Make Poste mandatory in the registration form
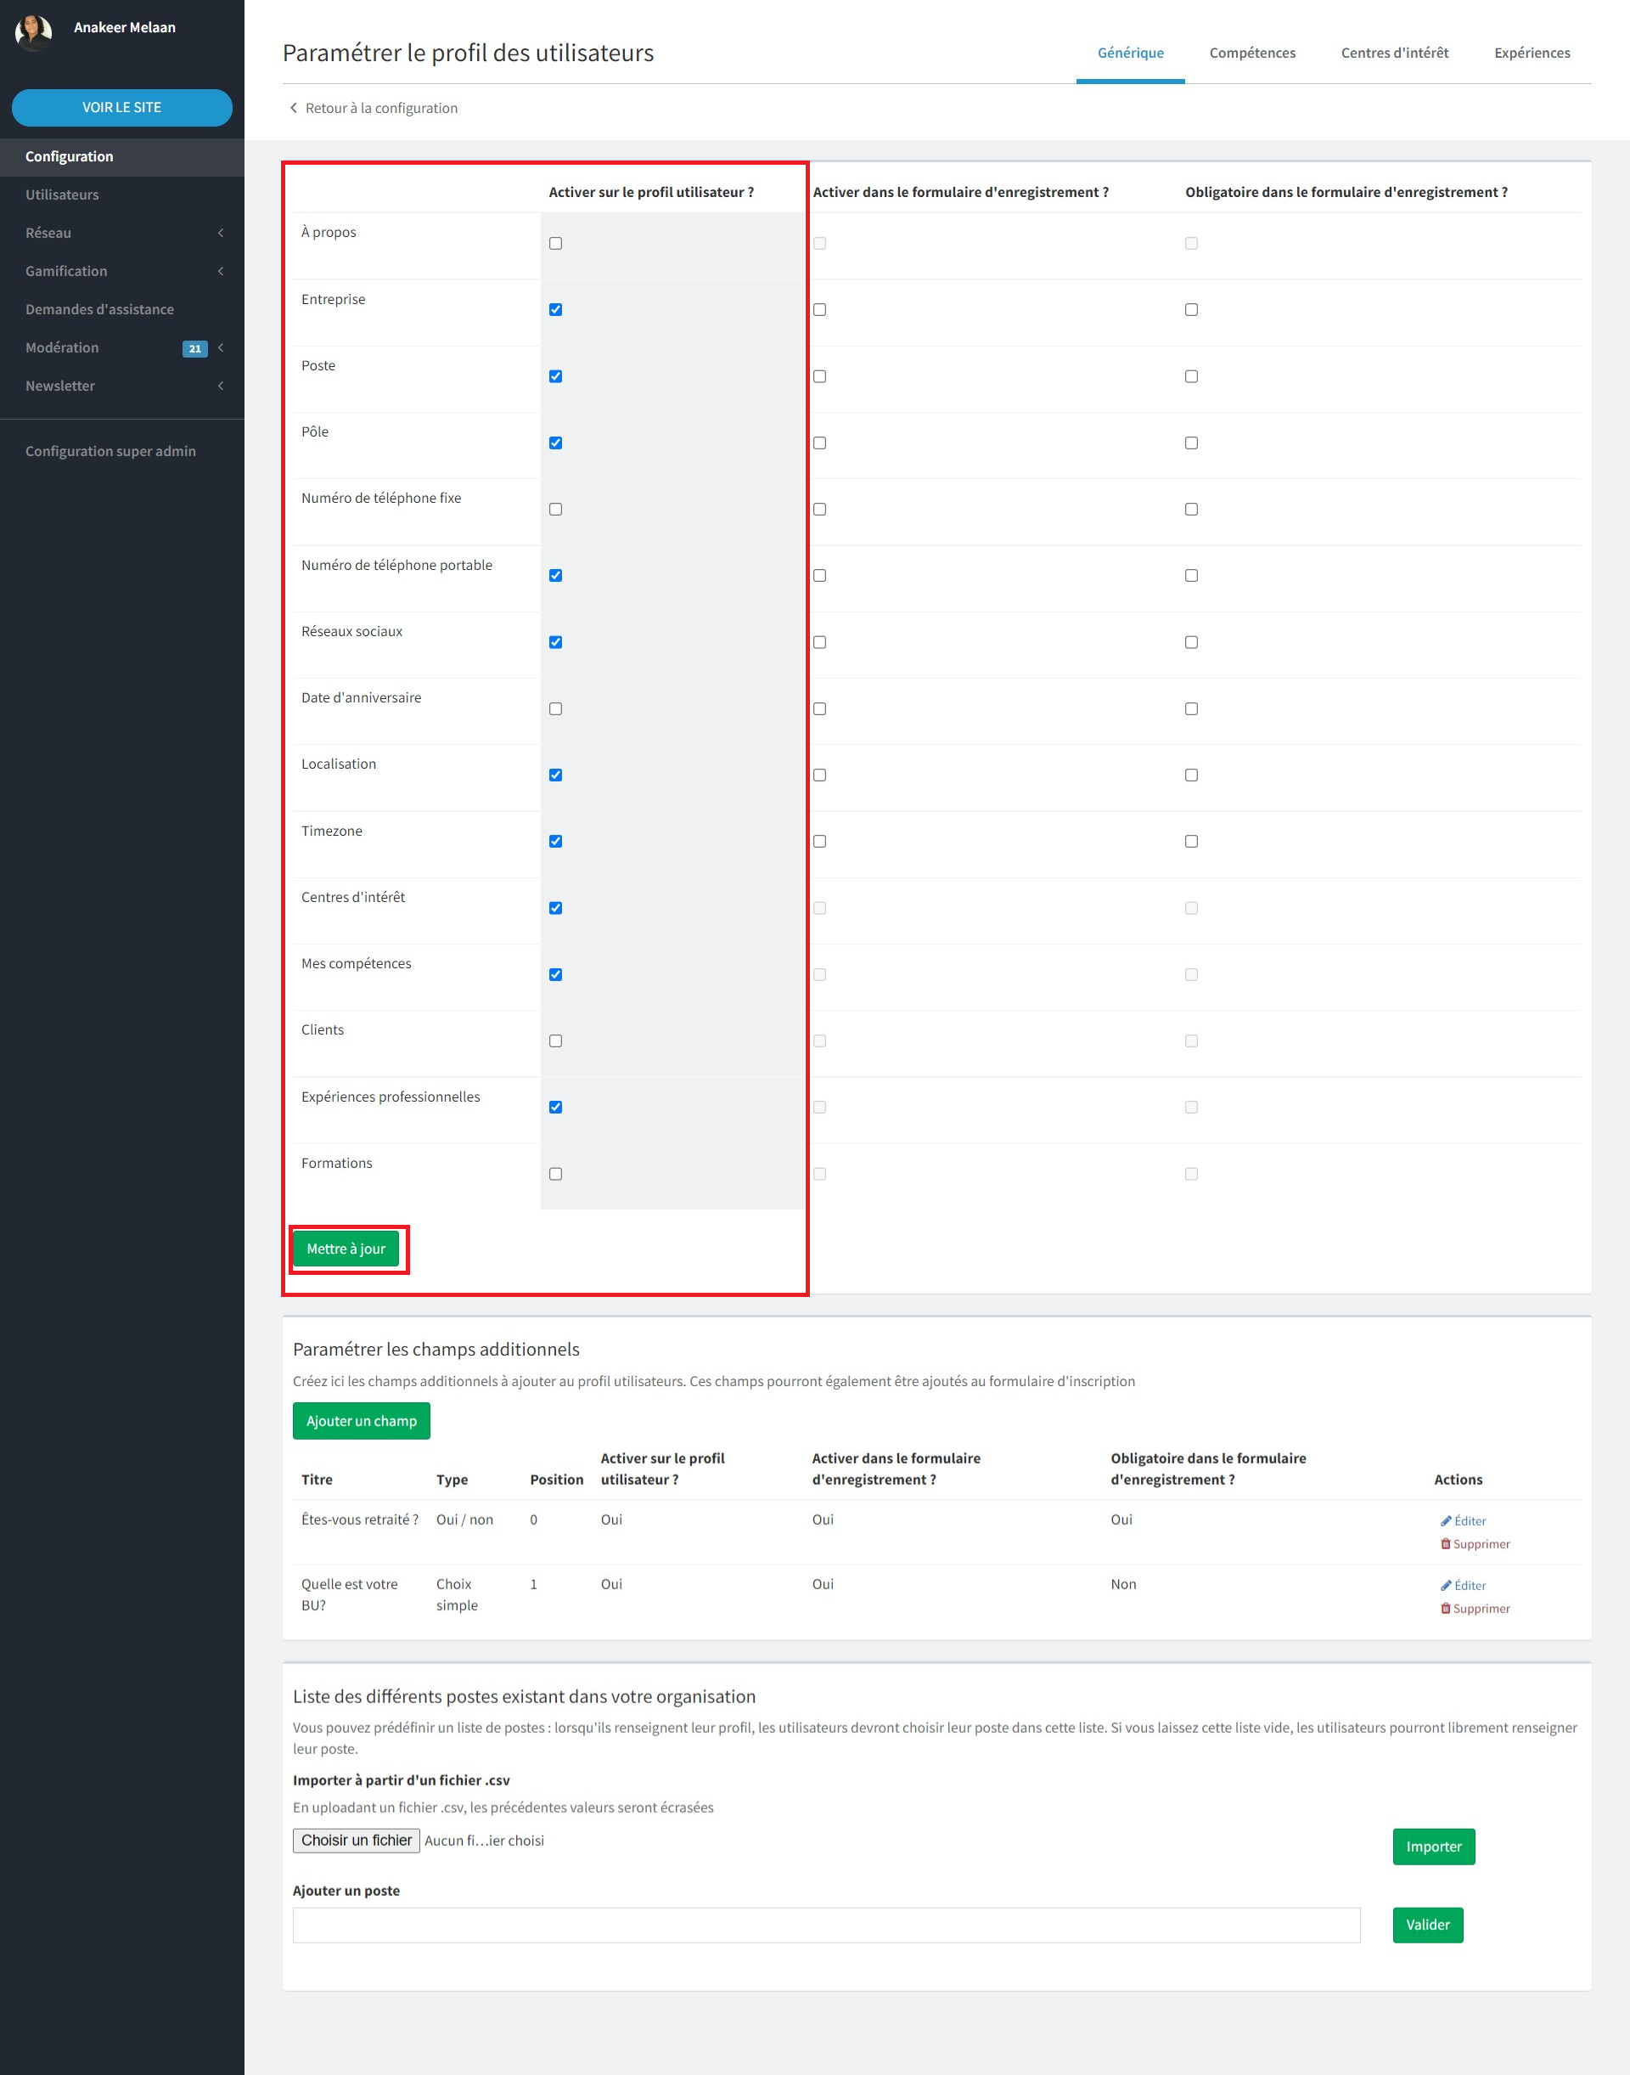 [1191, 376]
